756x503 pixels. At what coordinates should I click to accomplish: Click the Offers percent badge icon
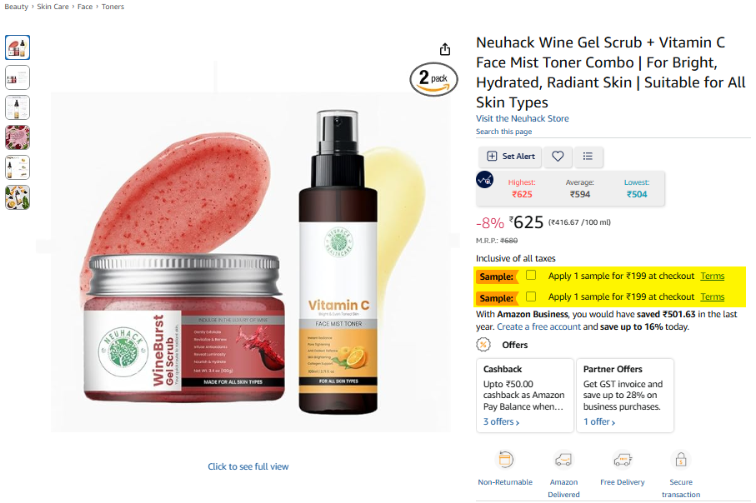483,345
